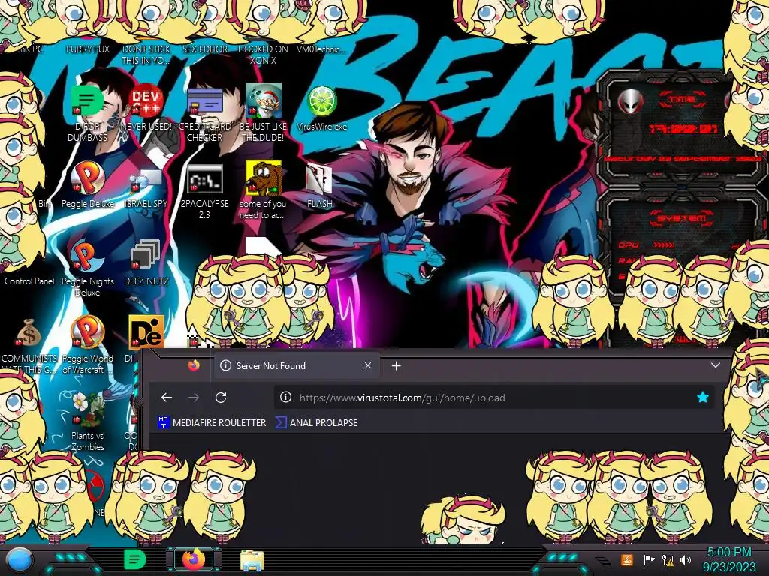Click the CPU label in the system gadget
This screenshot has height=576, width=769.
[629, 244]
